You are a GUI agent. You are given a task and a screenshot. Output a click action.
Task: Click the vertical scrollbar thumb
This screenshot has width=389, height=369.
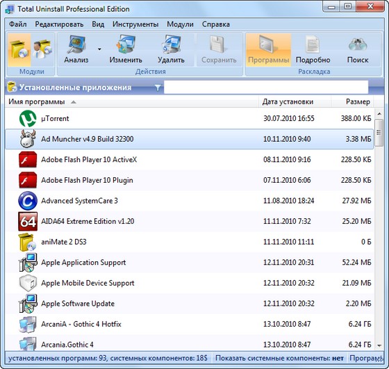click(379, 133)
